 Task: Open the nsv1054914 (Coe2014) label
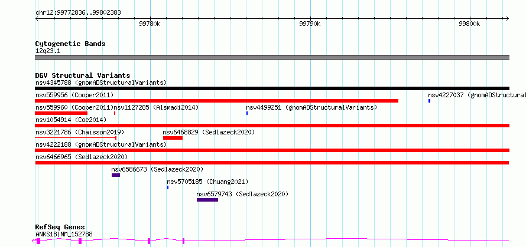pyautogui.click(x=71, y=120)
